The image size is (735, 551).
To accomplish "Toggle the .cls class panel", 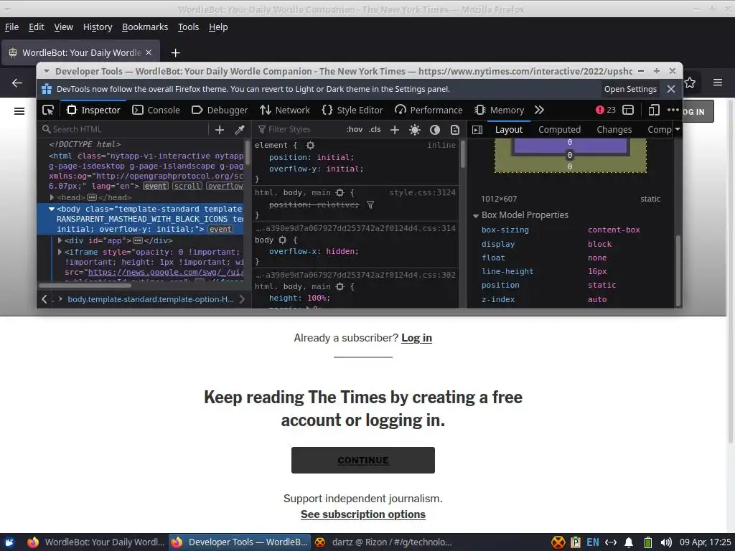I will [x=375, y=129].
